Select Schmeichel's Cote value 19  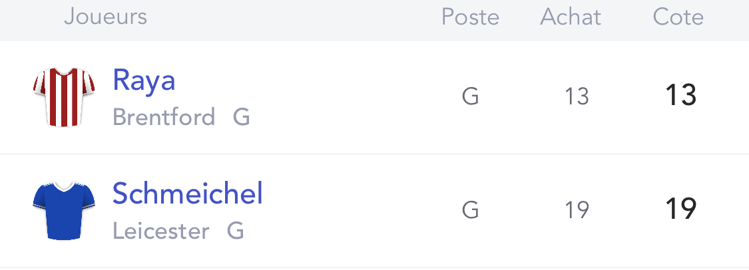[680, 209]
